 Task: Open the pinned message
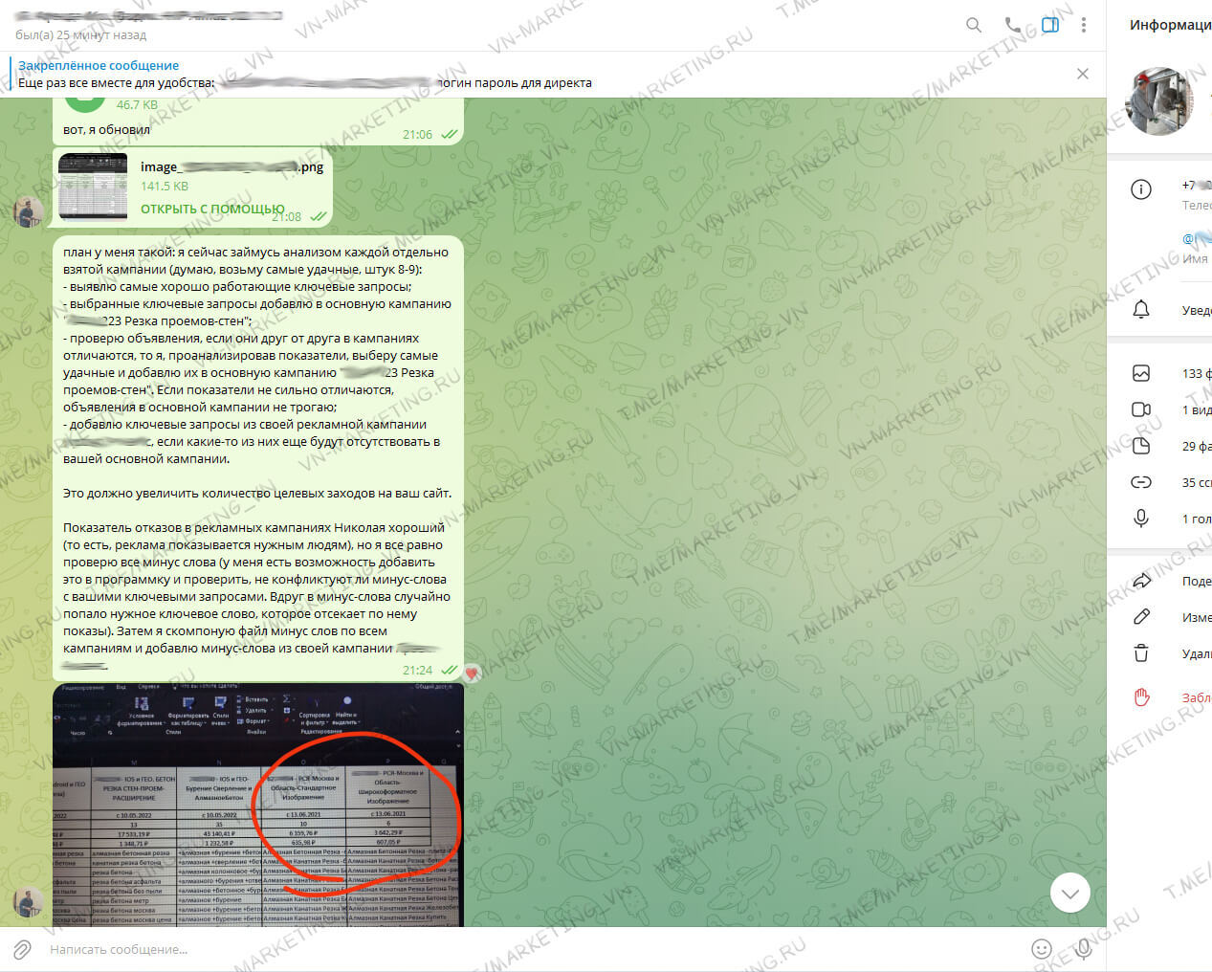click(x=383, y=75)
